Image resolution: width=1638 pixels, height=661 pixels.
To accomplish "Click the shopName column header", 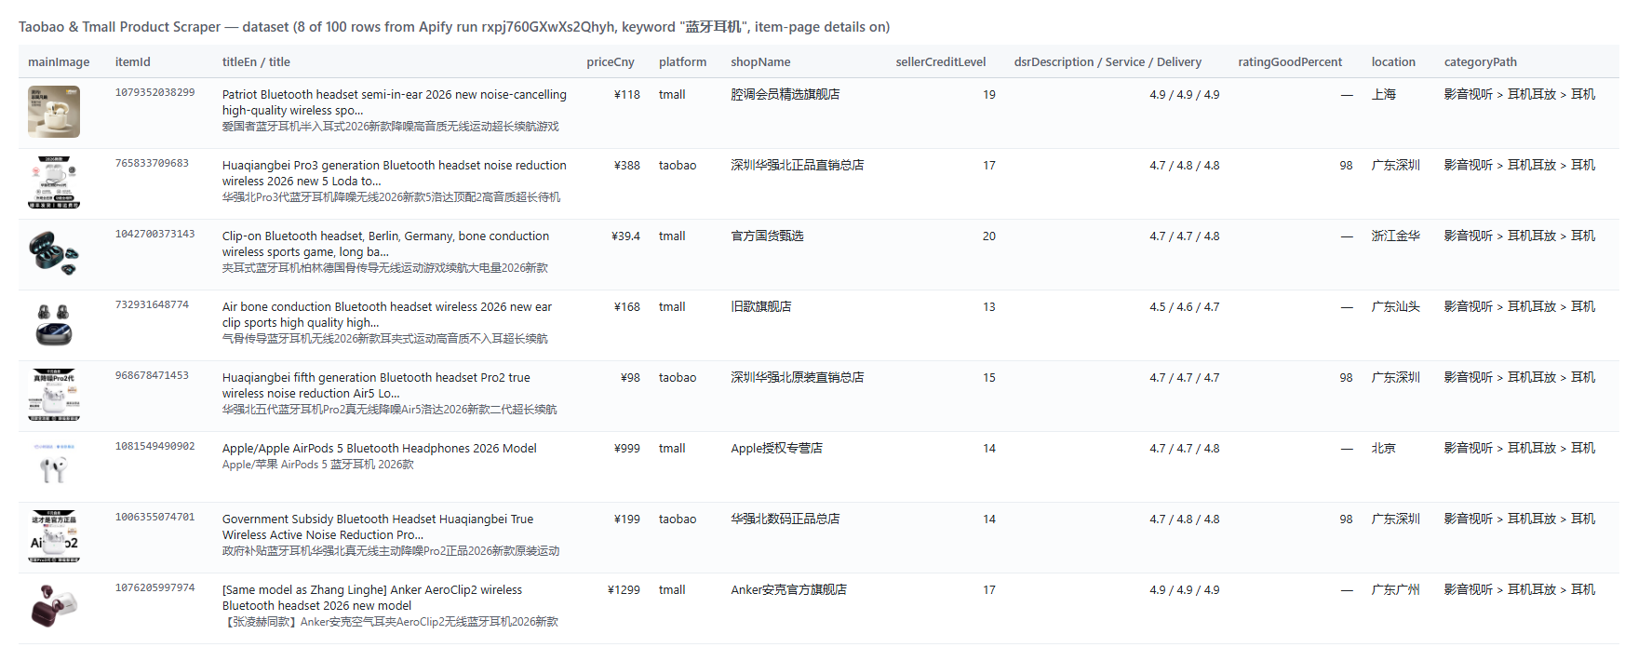I will tap(760, 62).
